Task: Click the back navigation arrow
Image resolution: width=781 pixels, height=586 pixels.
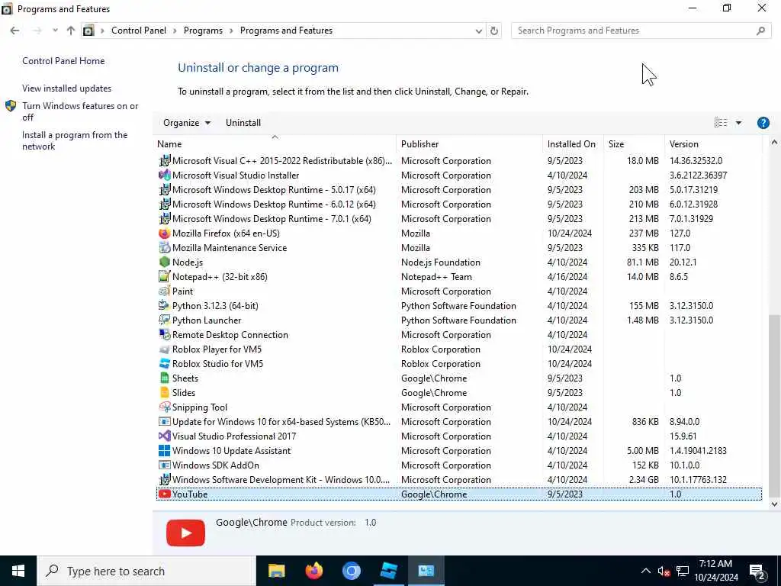Action: 14,31
